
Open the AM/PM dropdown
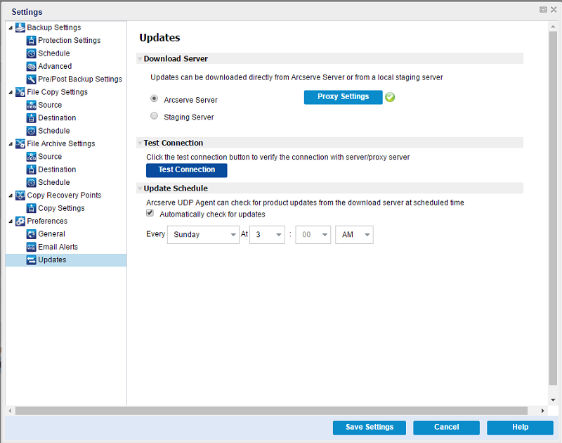click(354, 235)
